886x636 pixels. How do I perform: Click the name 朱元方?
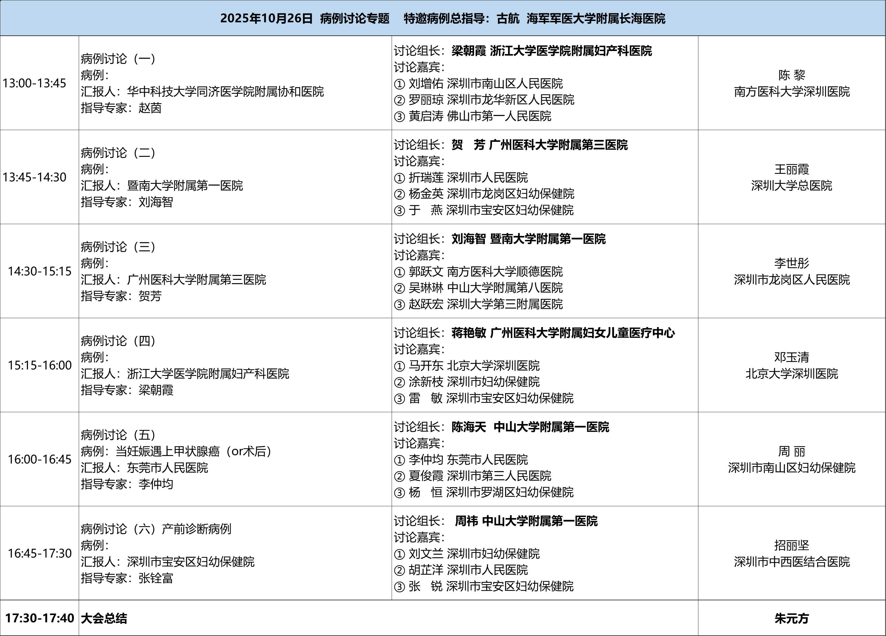pos(791,619)
